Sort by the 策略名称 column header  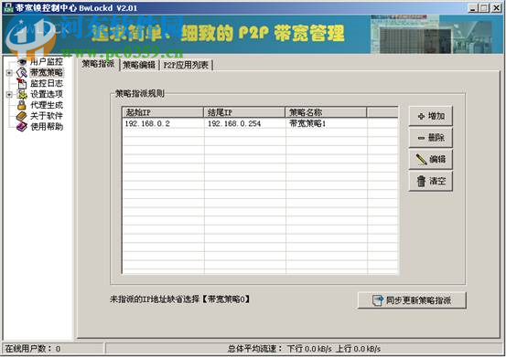326,112
